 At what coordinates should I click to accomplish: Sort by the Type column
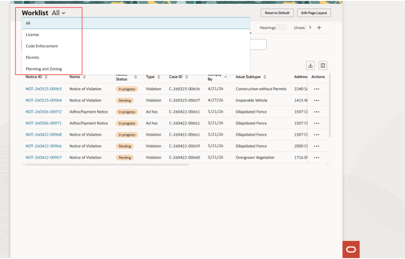coord(158,77)
